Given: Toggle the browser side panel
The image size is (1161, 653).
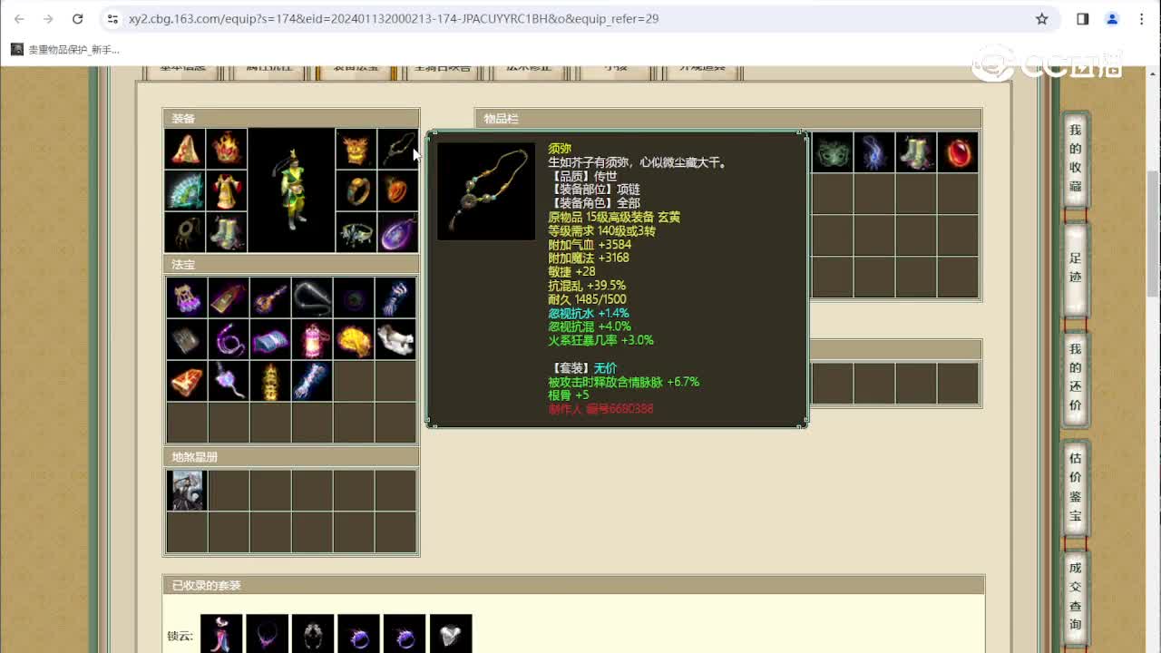Looking at the screenshot, I should click(1083, 18).
